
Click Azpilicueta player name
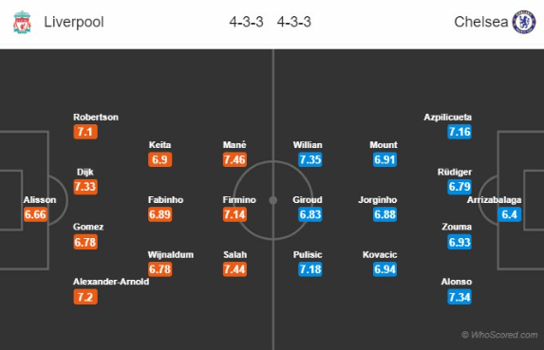click(447, 117)
